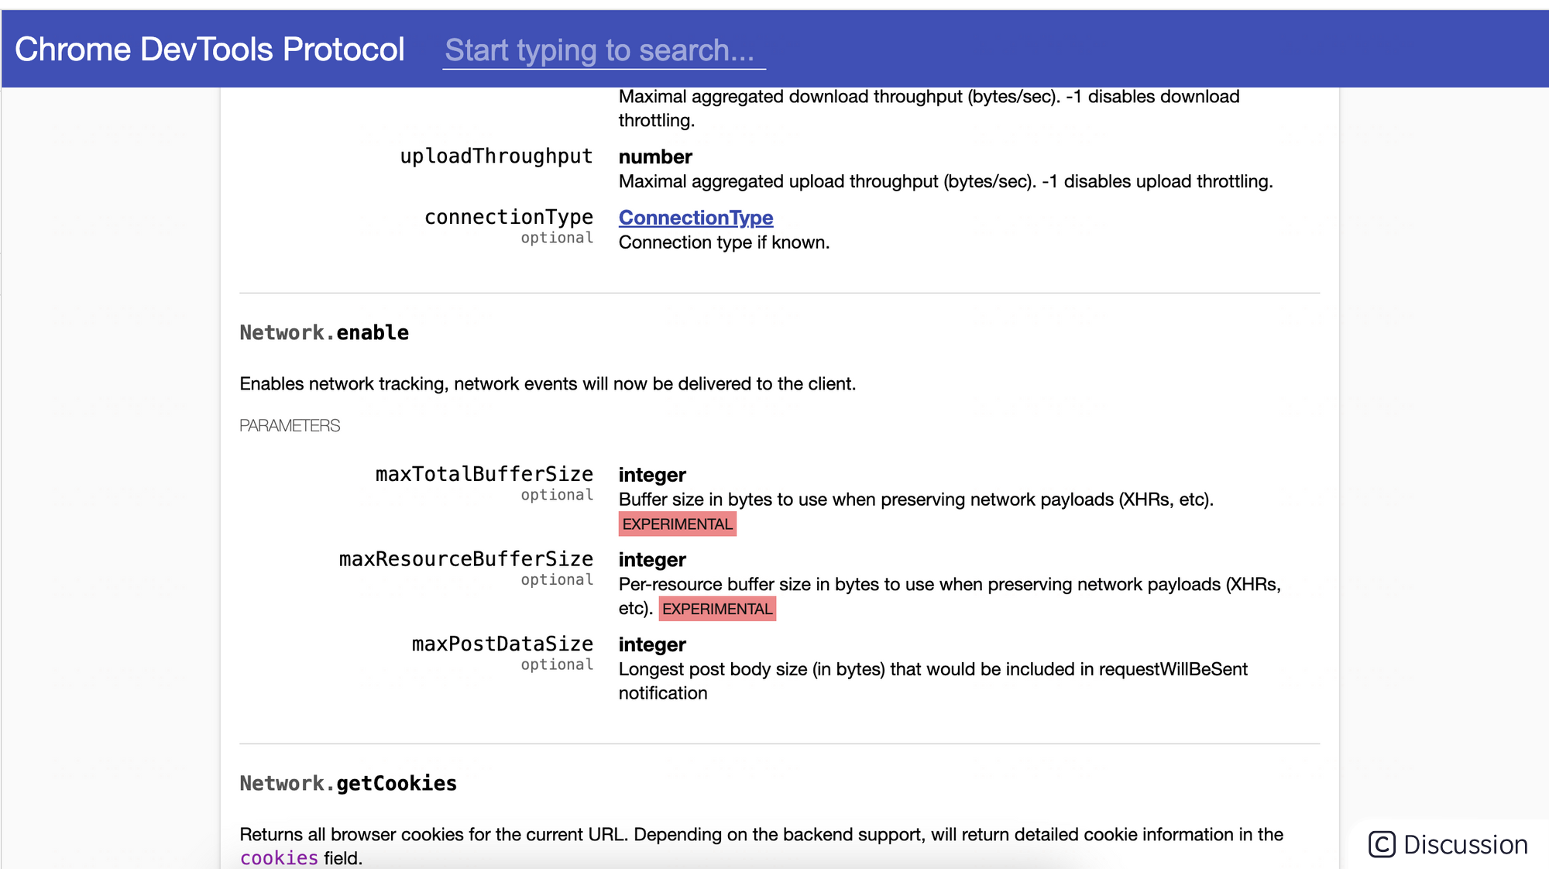Open the Discussion button label
Screen dimensions: 1549x869
1465,844
